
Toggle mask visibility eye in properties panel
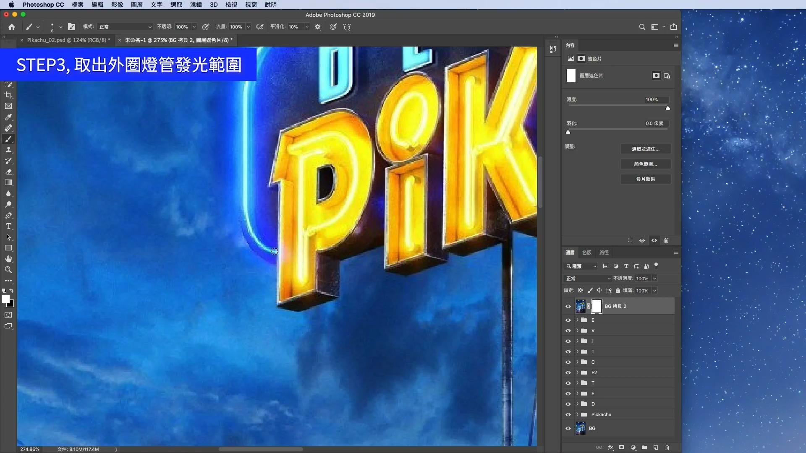click(654, 240)
